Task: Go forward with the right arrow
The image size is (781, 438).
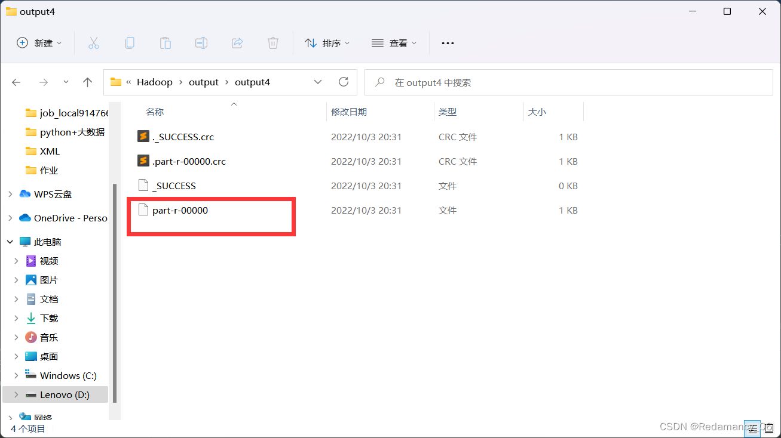Action: (43, 82)
